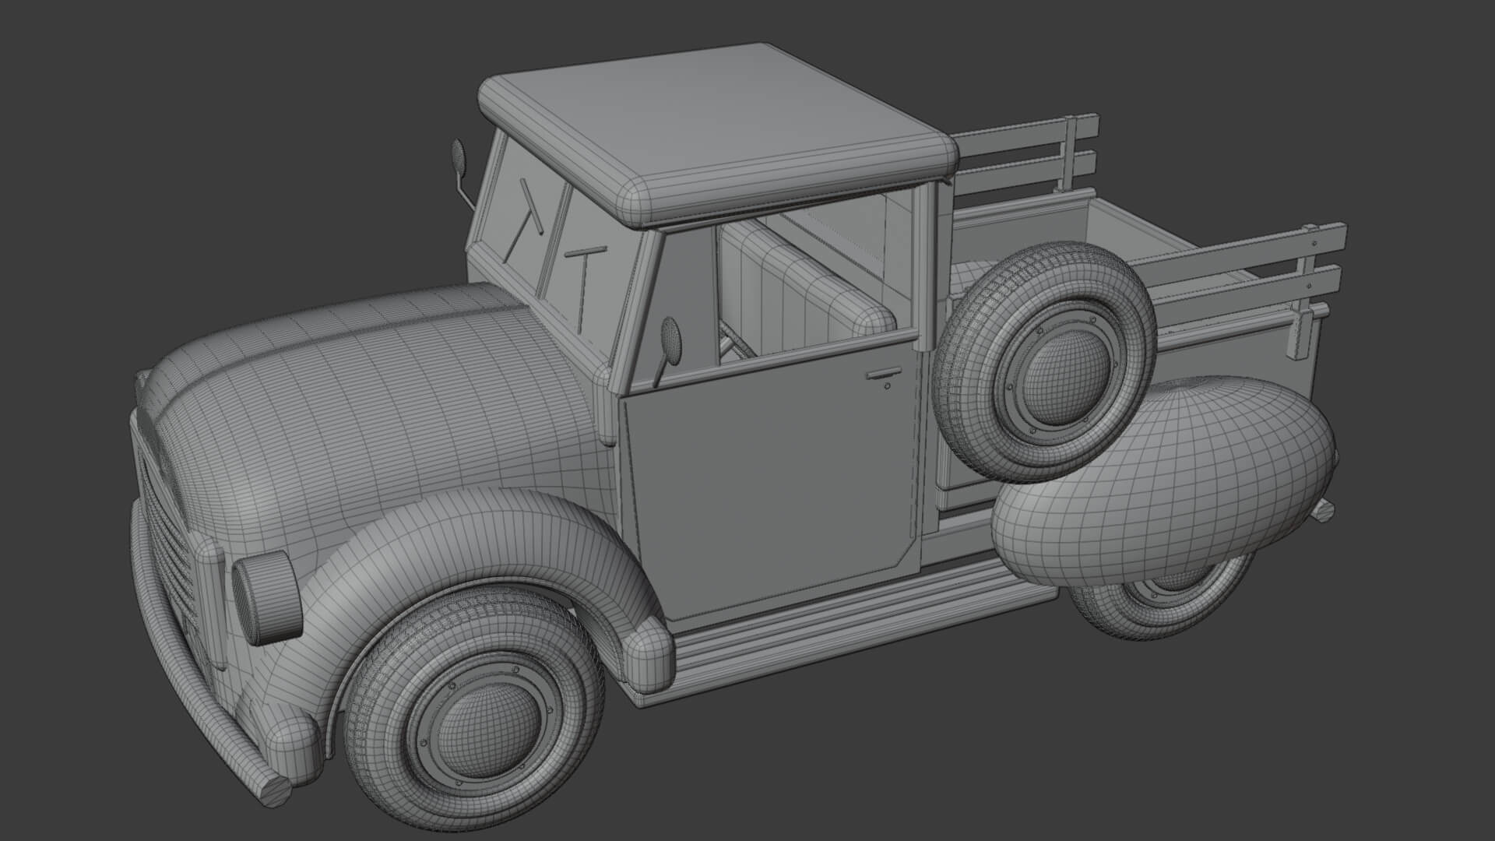Select the round headlight on the front fender
Image resolution: width=1495 pixels, height=841 pixels.
266,597
